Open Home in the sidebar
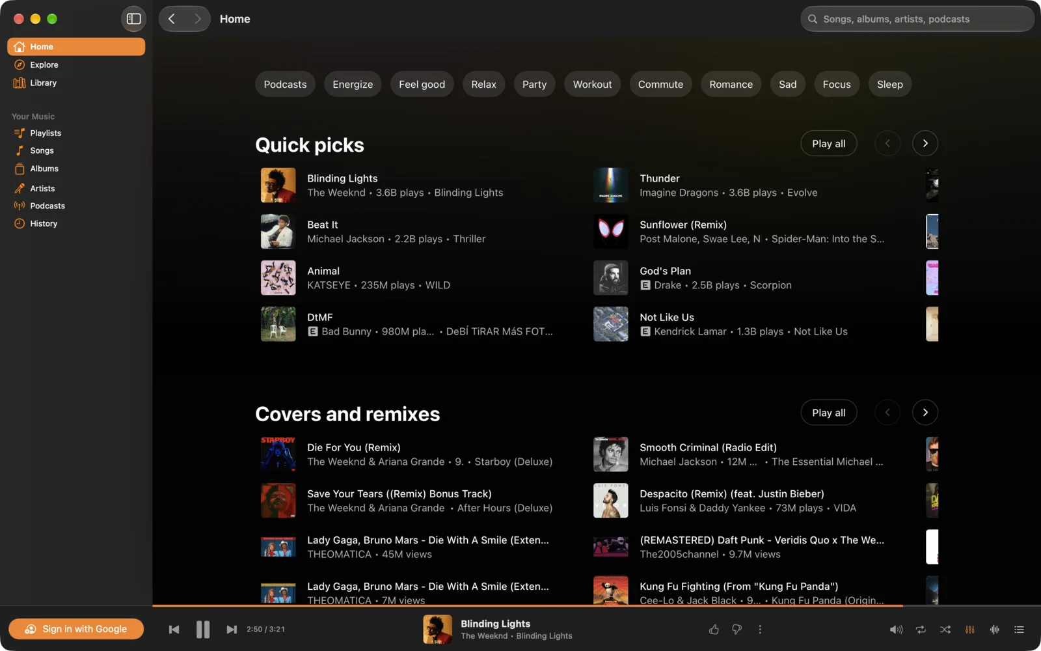 (x=76, y=47)
